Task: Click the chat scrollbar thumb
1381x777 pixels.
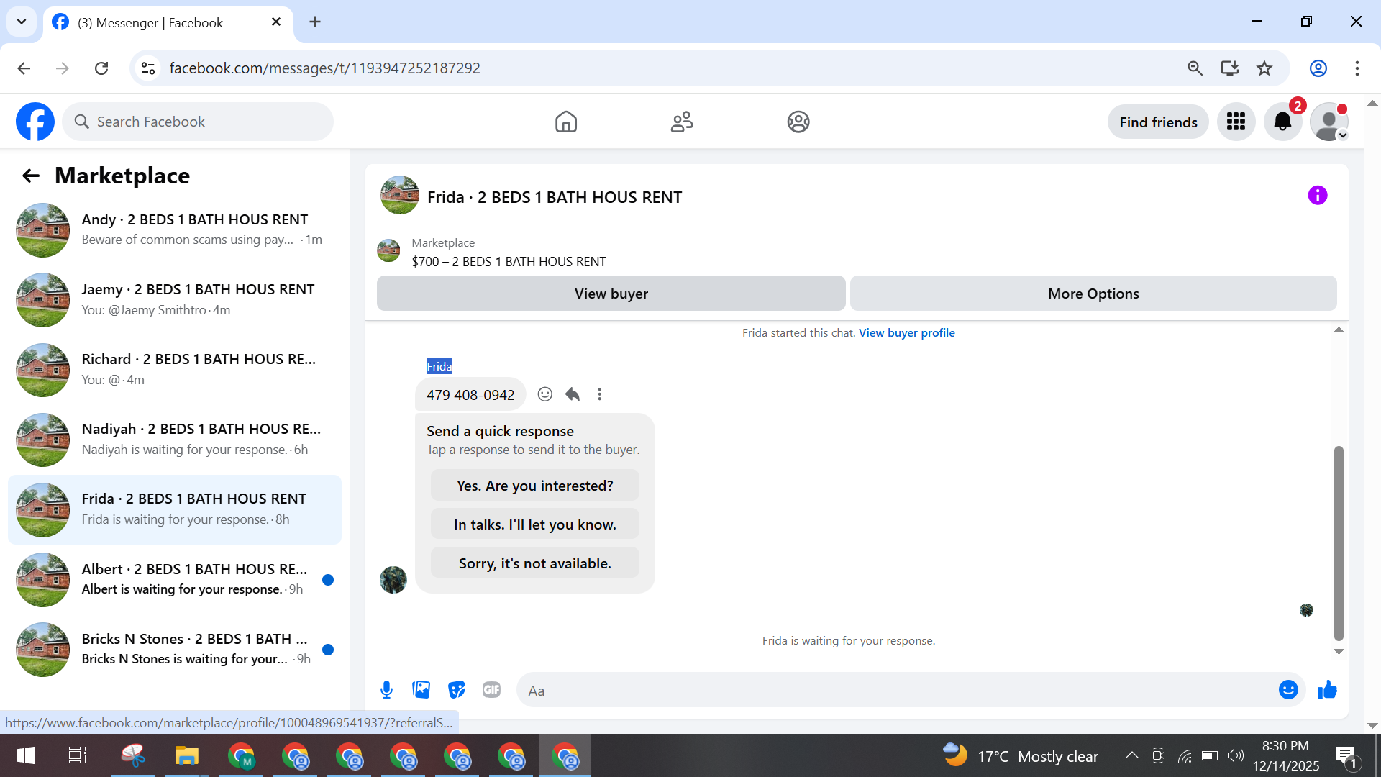Action: point(1338,543)
